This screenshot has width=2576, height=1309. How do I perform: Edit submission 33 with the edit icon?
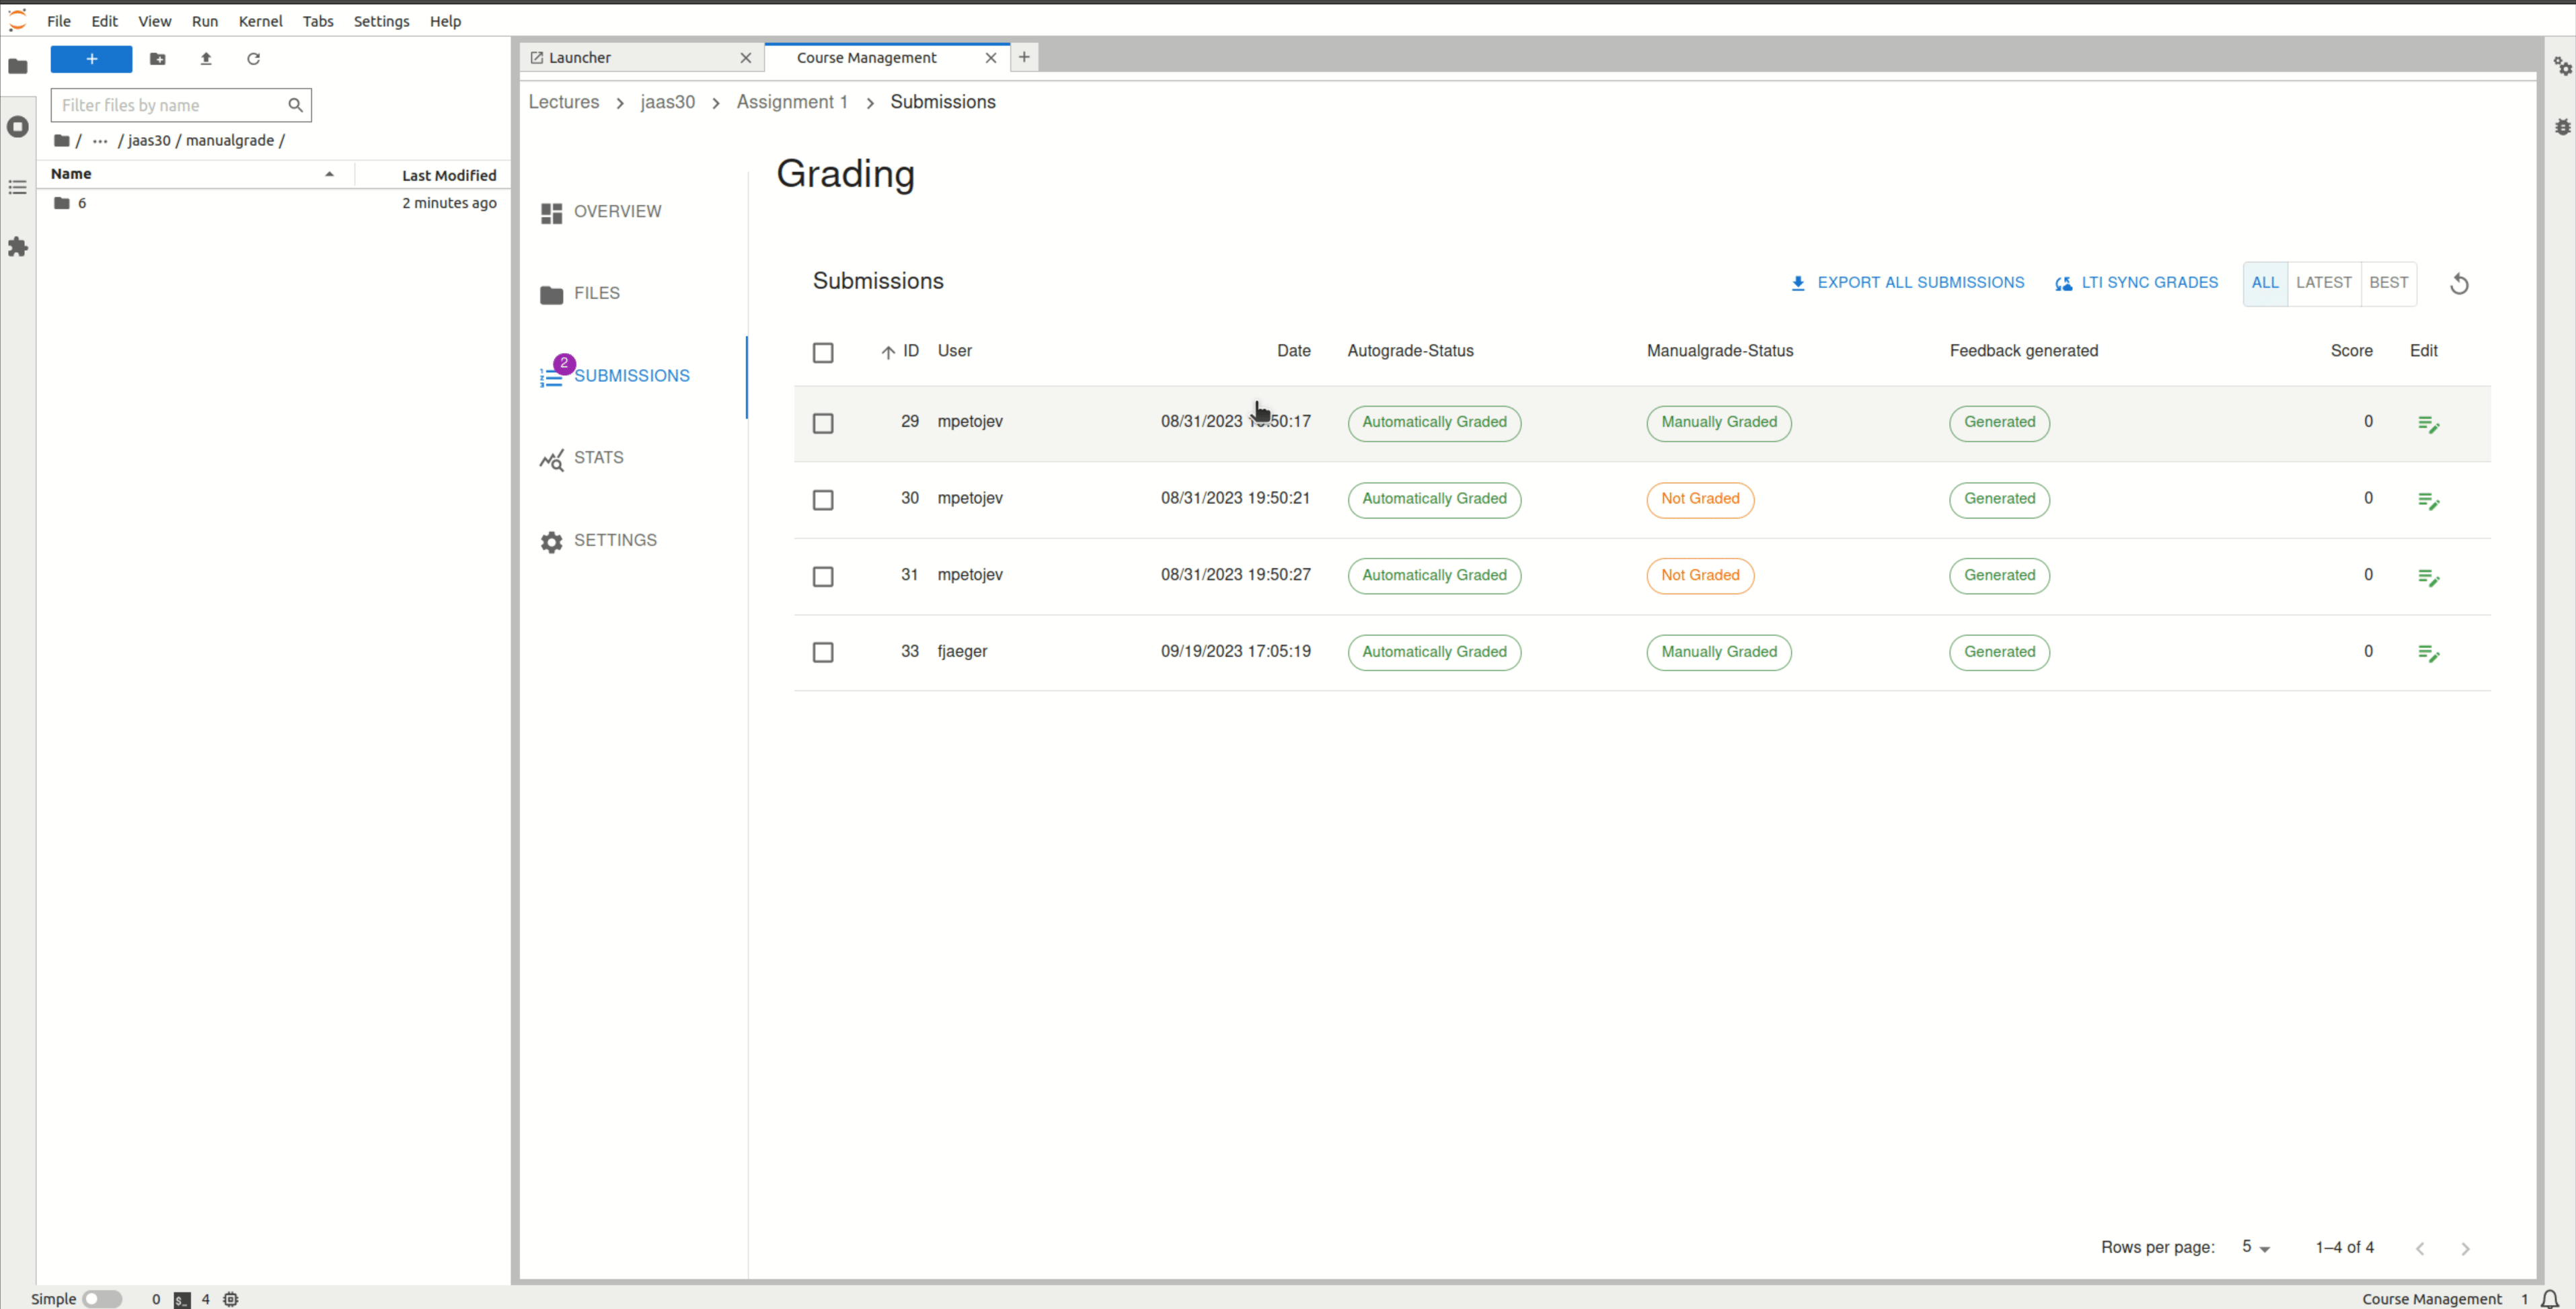coord(2428,653)
